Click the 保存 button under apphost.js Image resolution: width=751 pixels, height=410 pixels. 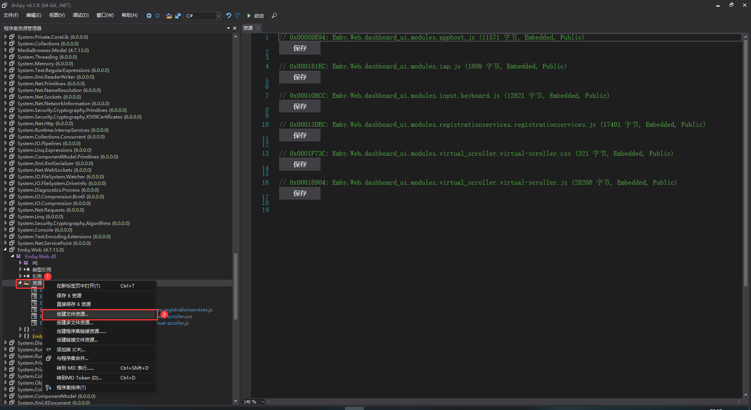pos(300,48)
